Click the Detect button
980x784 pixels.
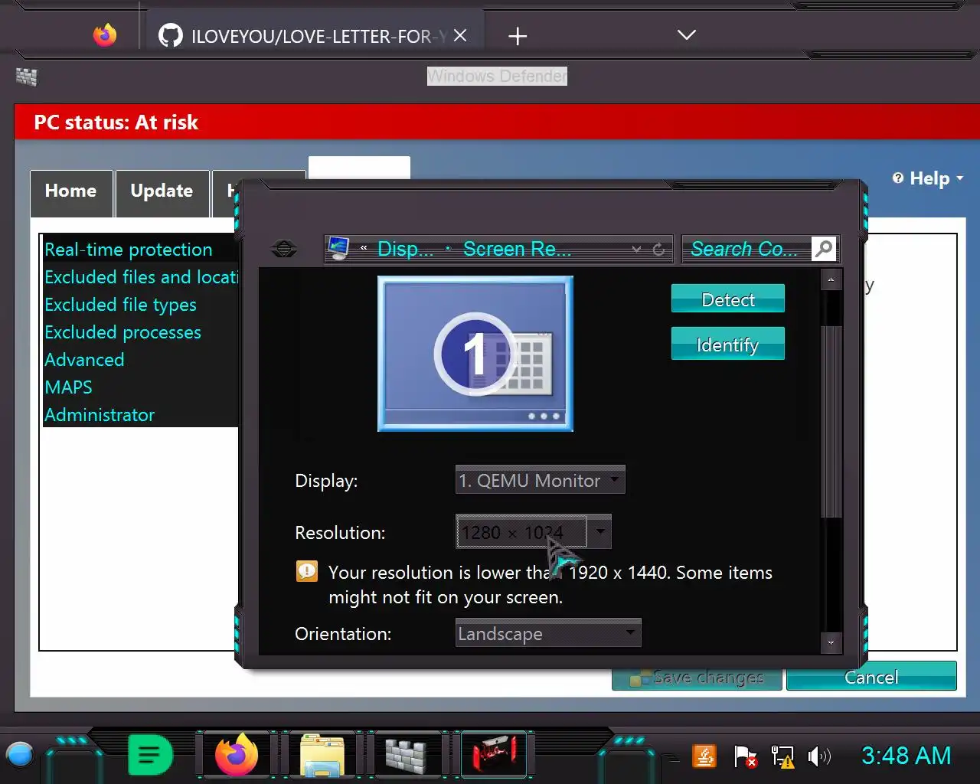[728, 299]
